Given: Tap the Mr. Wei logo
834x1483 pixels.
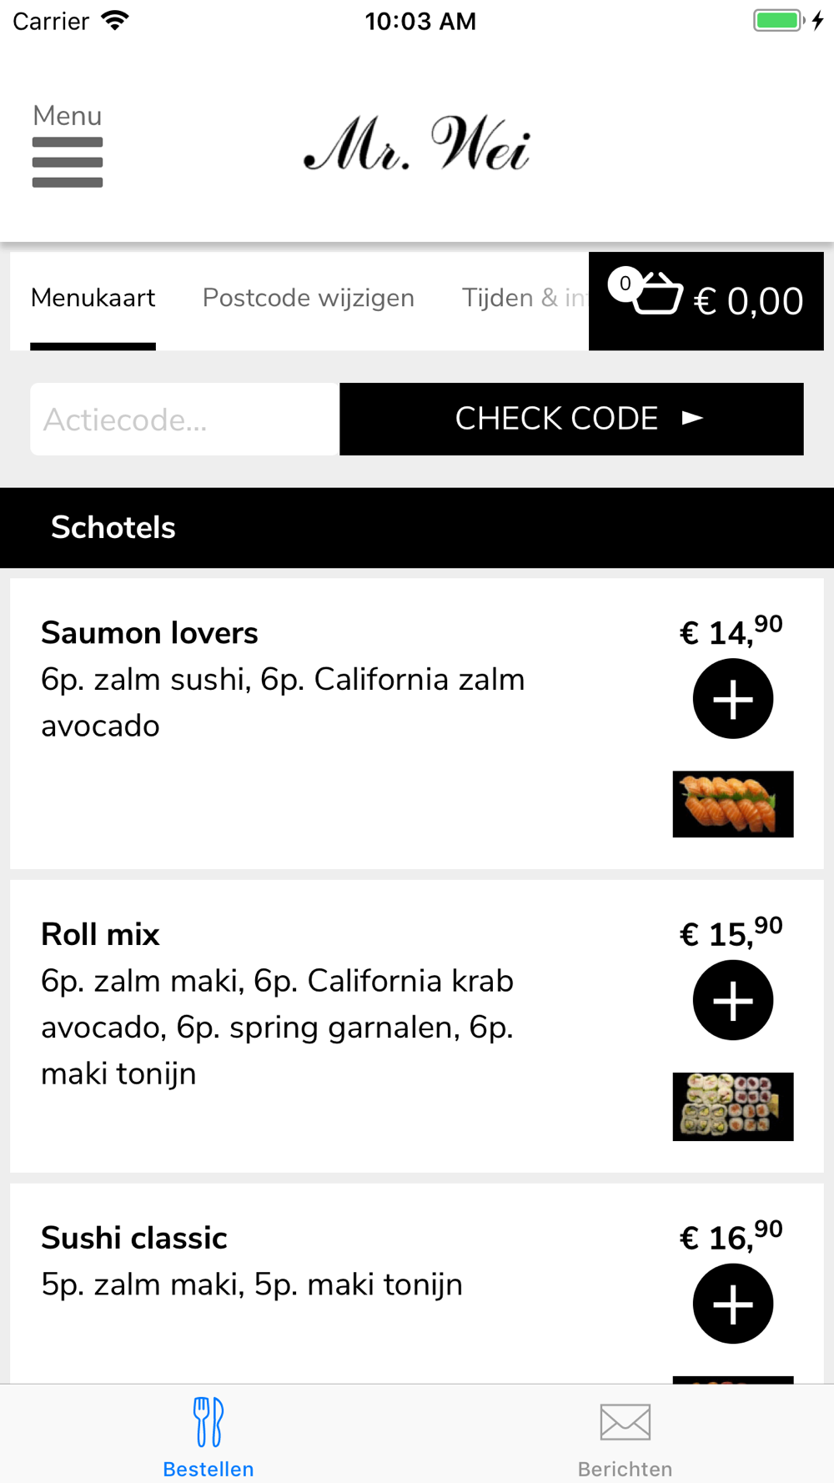Looking at the screenshot, I should point(417,144).
